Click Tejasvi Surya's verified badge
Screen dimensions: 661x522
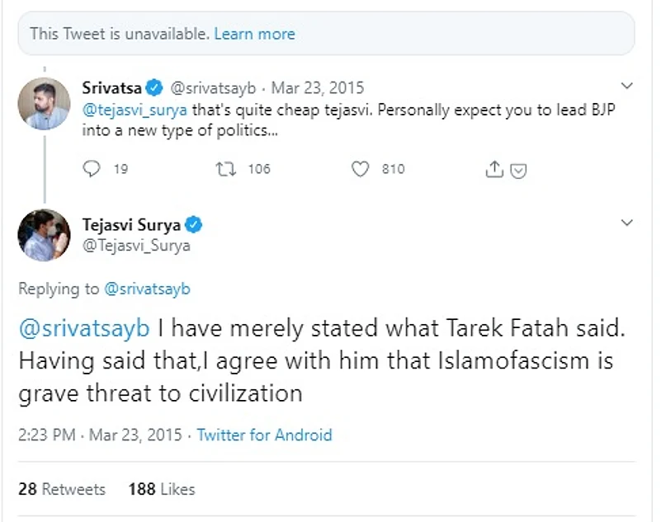[196, 224]
